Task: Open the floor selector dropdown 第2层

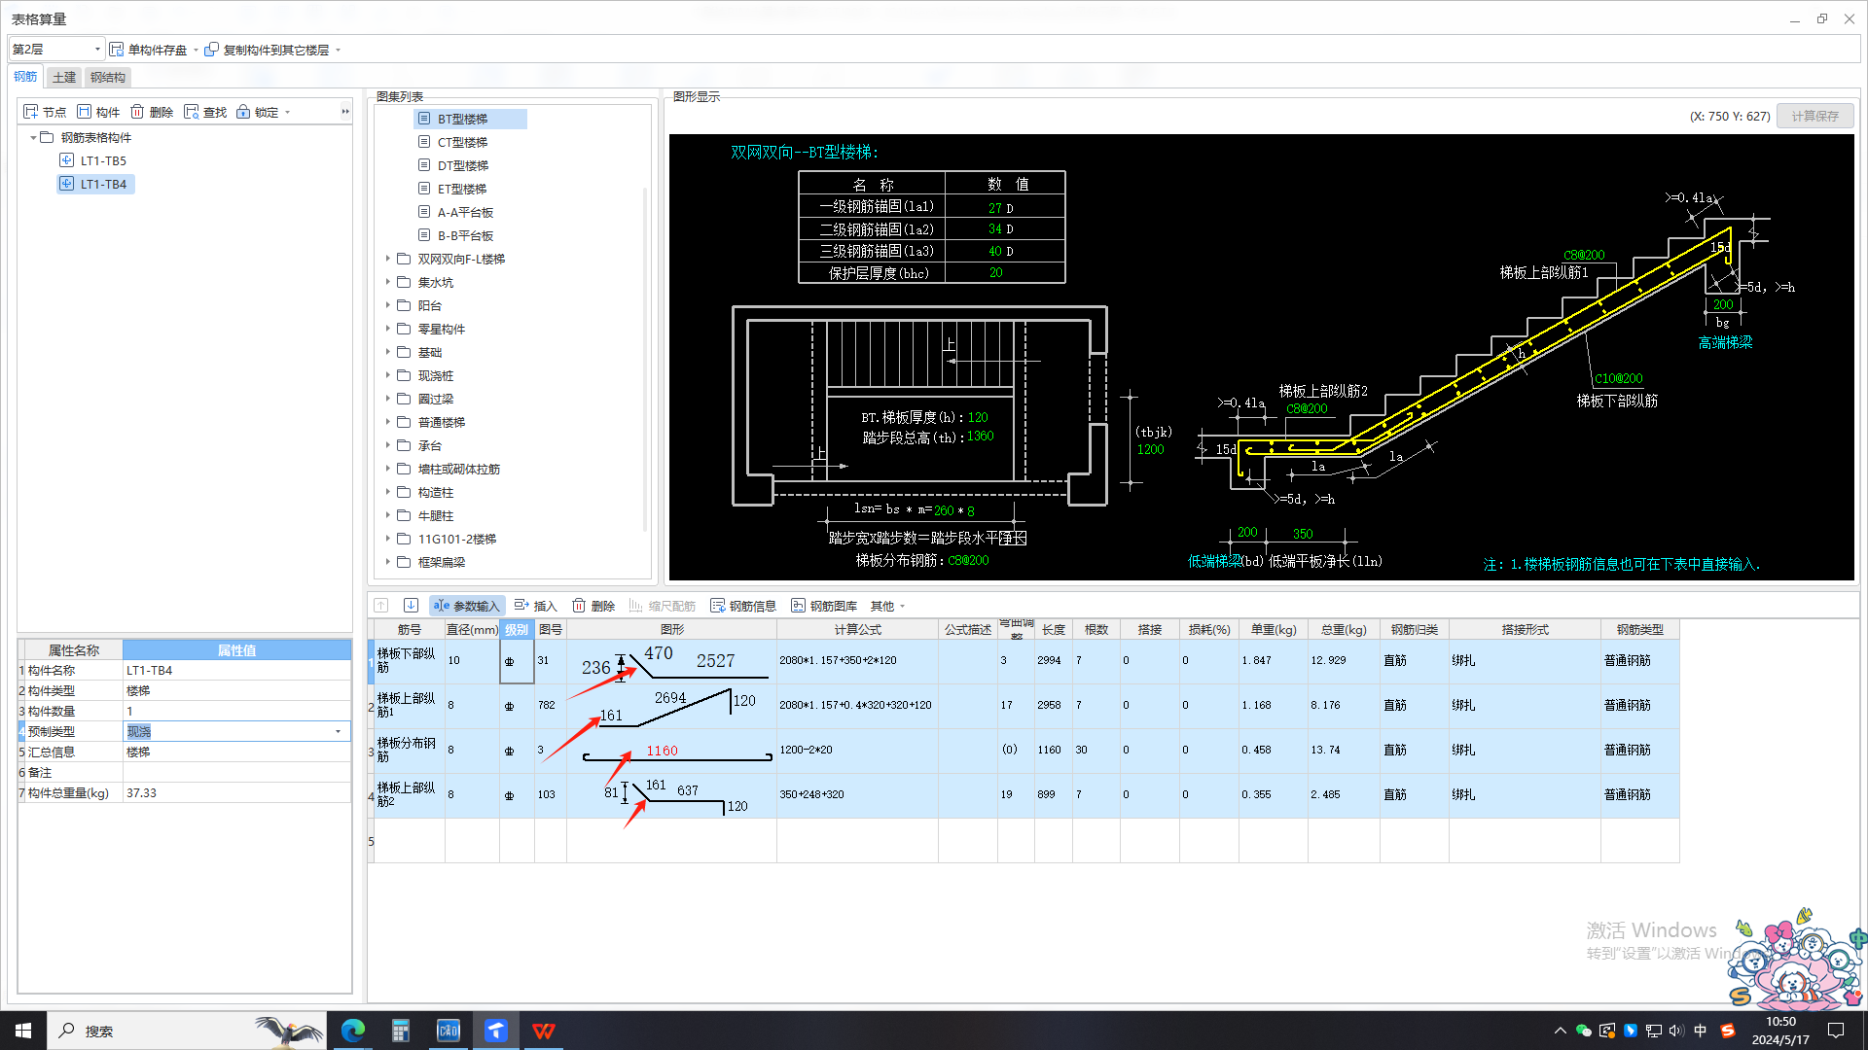Action: (56, 50)
